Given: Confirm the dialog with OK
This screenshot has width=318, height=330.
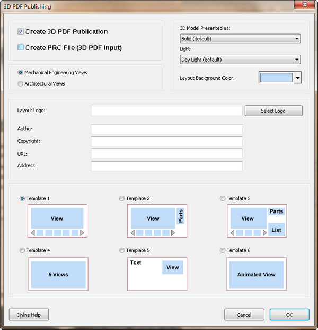Looking at the screenshot, I should click(x=289, y=315).
